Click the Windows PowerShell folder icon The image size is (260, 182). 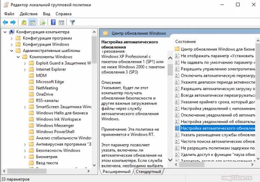tap(31, 132)
